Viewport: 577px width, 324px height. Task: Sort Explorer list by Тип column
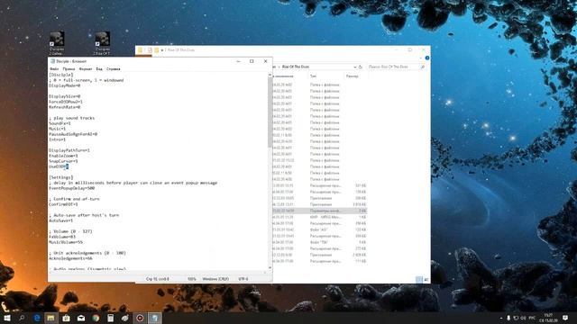[x=313, y=76]
